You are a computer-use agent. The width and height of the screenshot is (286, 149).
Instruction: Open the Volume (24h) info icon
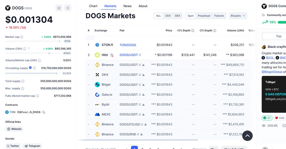point(24,49)
